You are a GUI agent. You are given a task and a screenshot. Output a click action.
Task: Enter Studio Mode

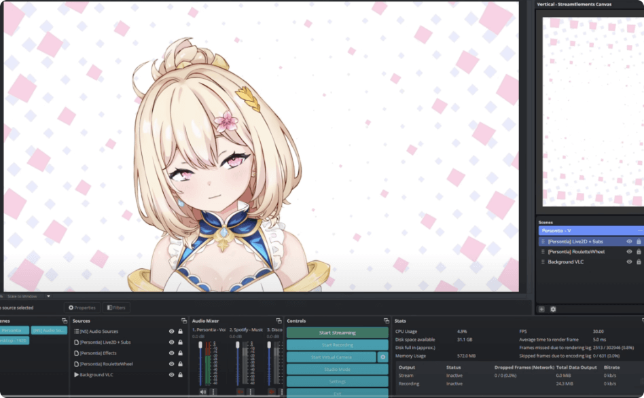337,369
